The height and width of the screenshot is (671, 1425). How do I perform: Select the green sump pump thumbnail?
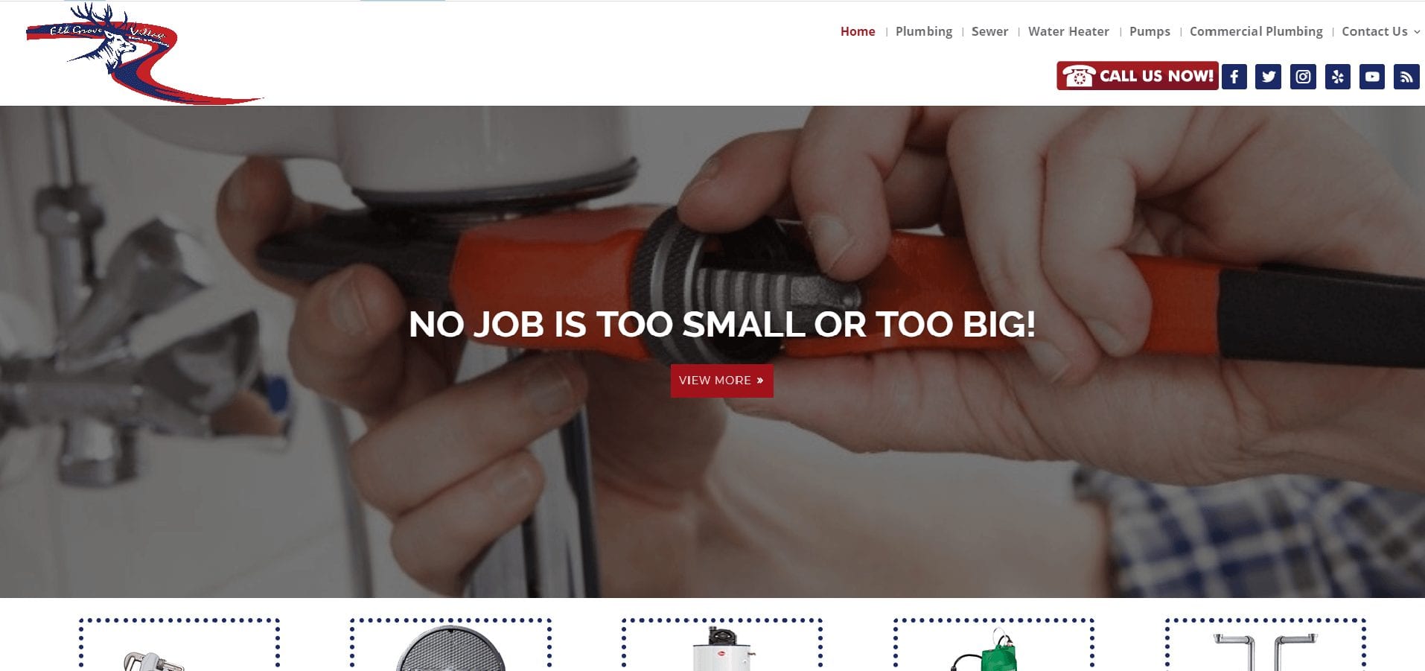[x=994, y=645]
